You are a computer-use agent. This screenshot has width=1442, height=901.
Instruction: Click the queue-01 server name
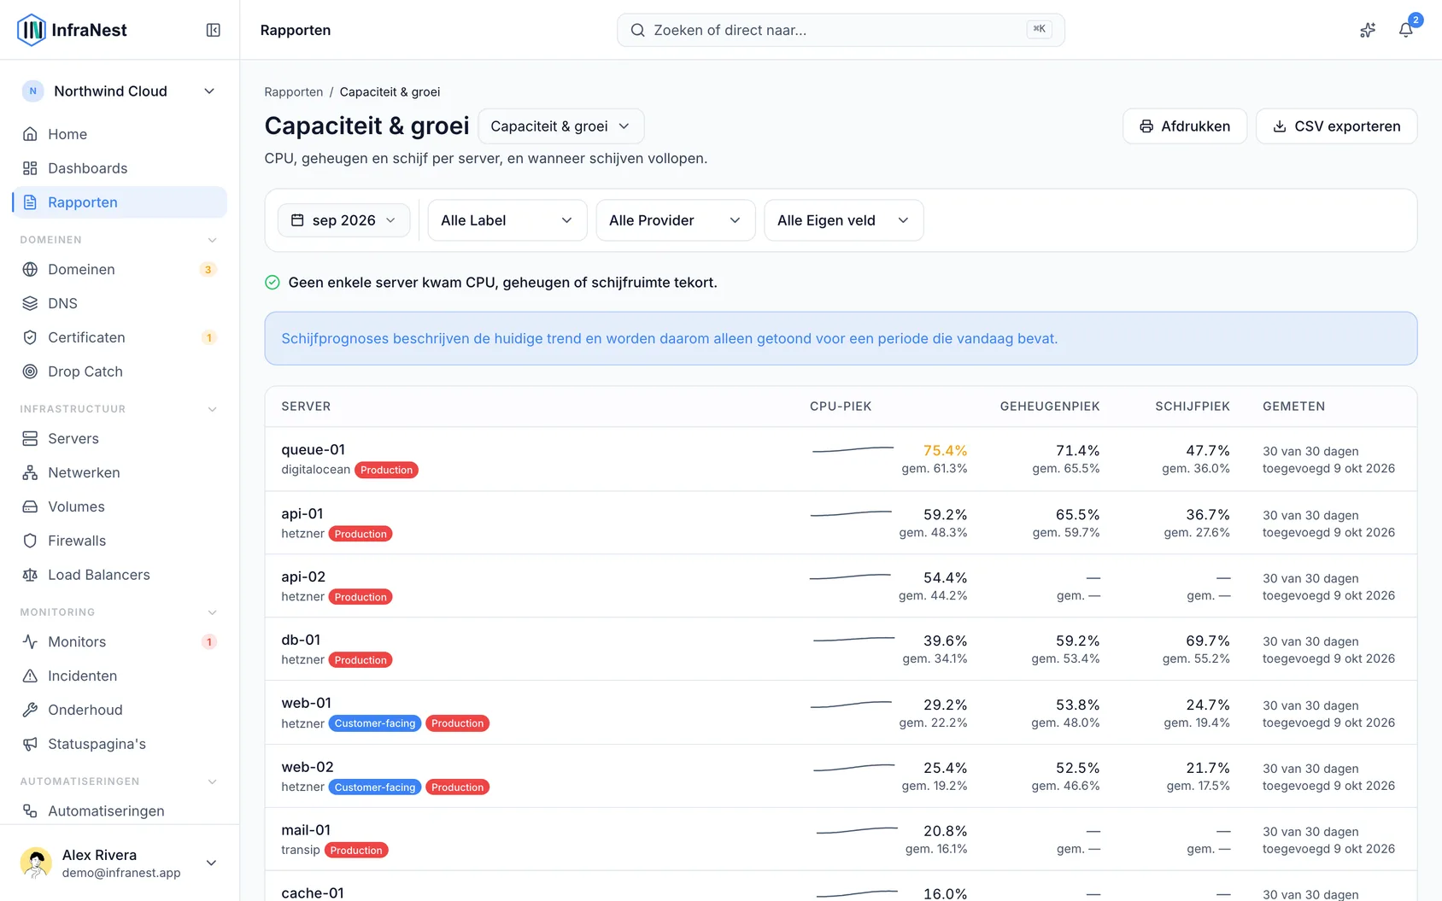[x=314, y=450]
